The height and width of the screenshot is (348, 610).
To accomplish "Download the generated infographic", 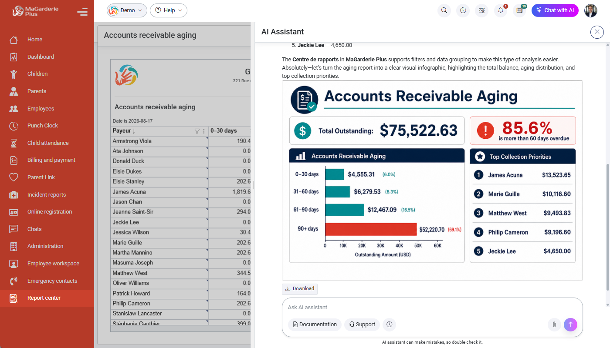I will tap(300, 289).
